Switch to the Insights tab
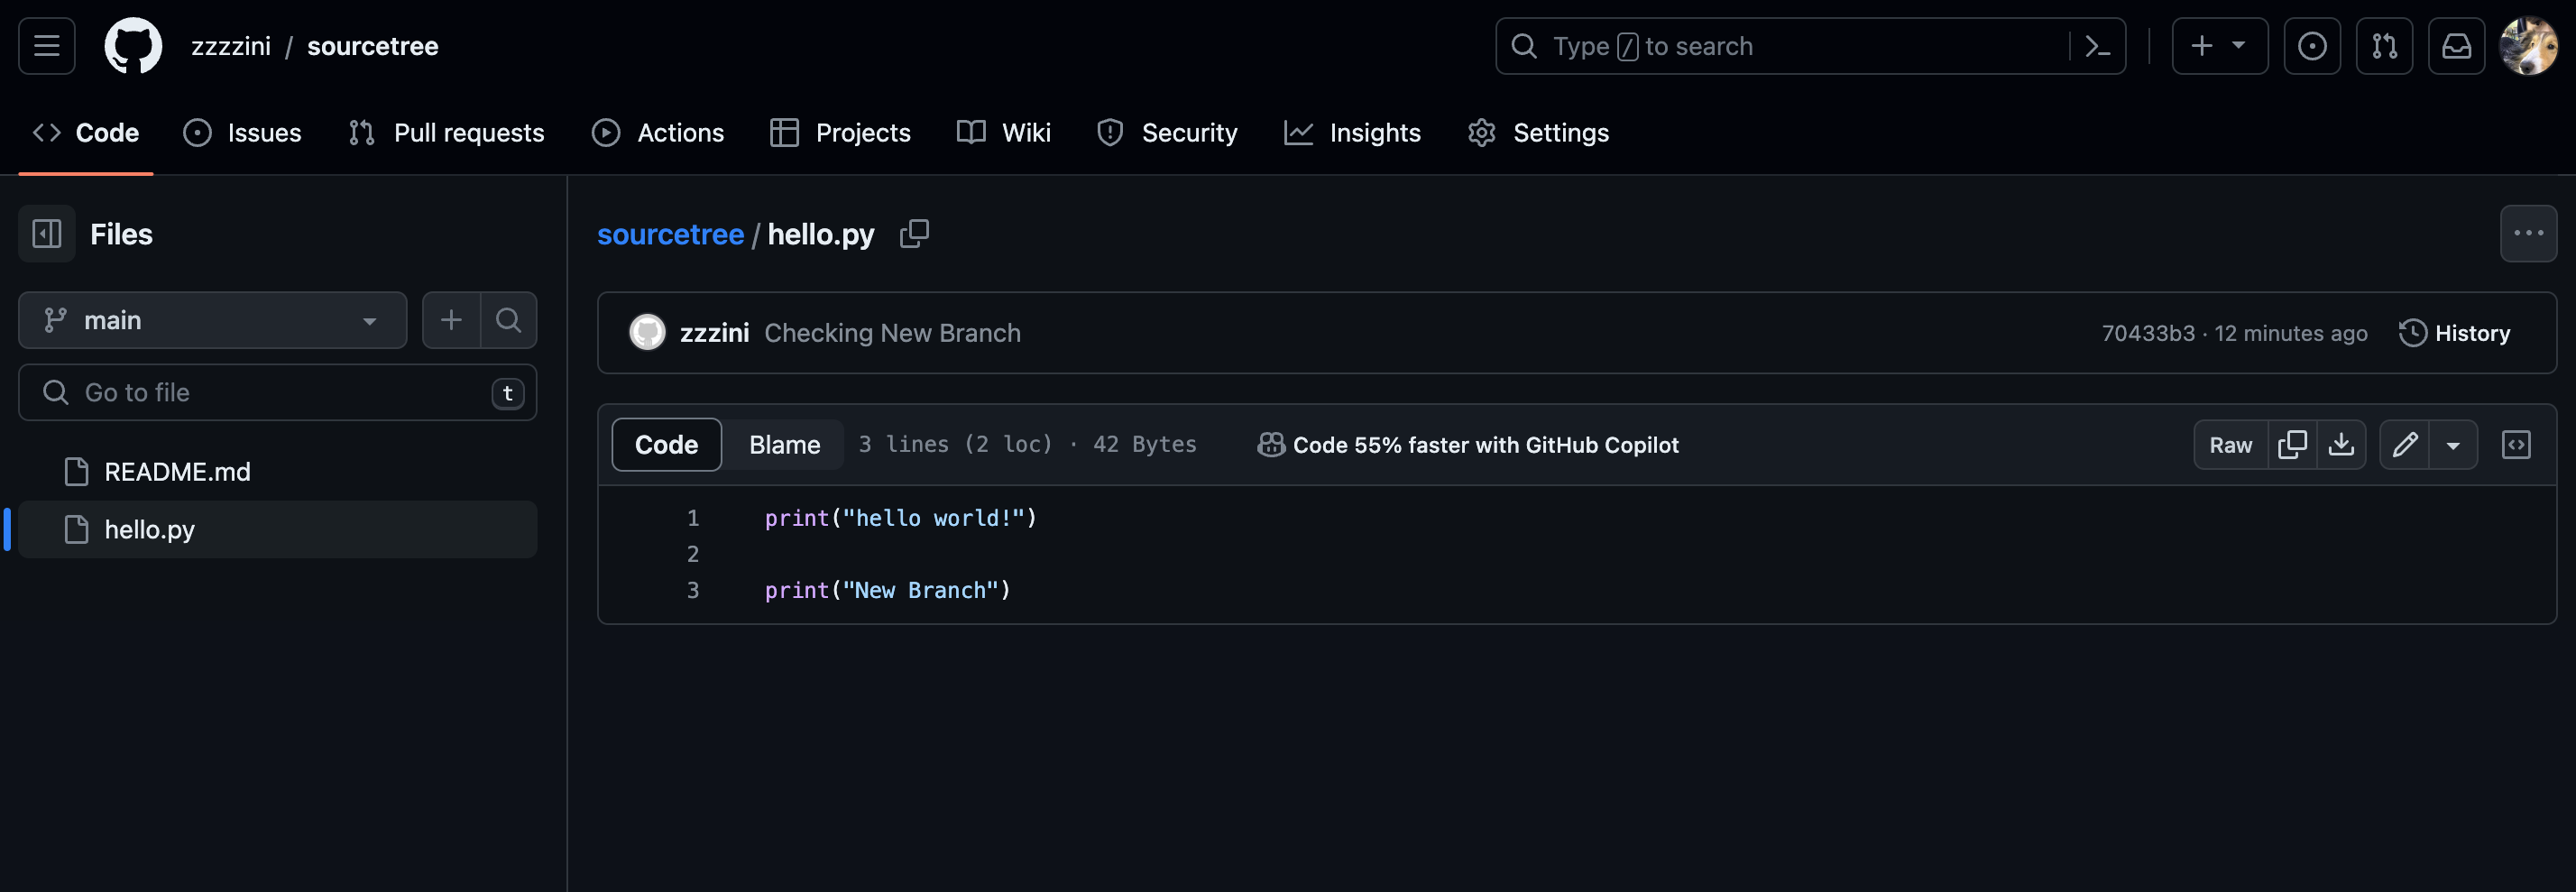The image size is (2576, 892). click(x=1352, y=132)
